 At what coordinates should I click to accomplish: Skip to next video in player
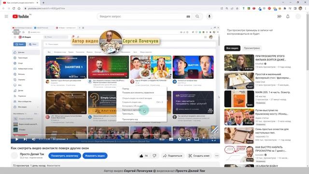pos(25,139)
